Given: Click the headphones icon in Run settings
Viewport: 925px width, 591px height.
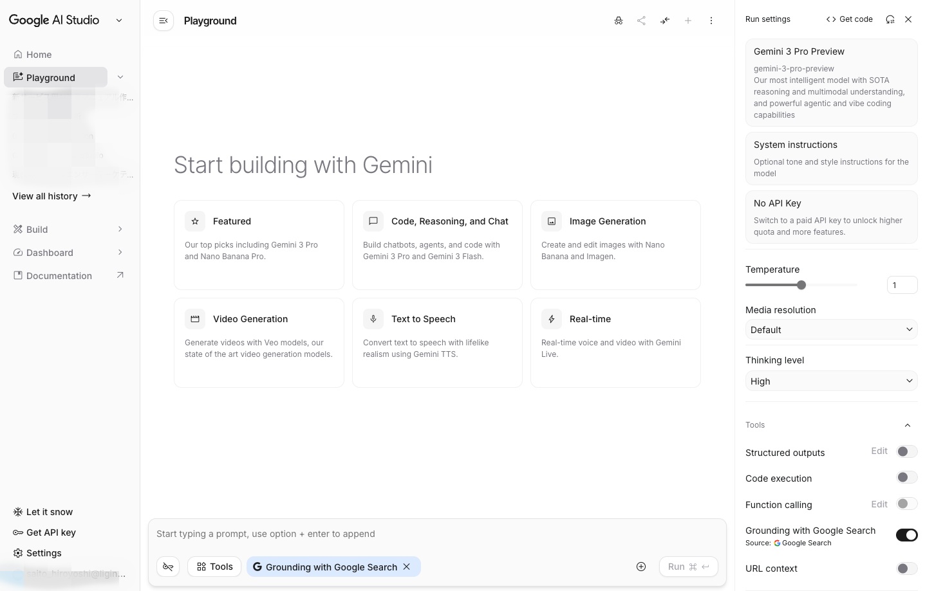Looking at the screenshot, I should coord(890,19).
